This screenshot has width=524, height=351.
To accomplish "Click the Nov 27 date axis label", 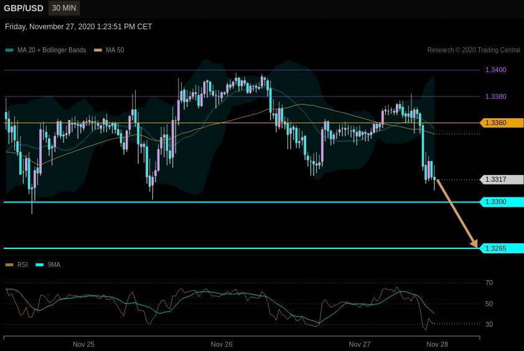I will click(360, 344).
